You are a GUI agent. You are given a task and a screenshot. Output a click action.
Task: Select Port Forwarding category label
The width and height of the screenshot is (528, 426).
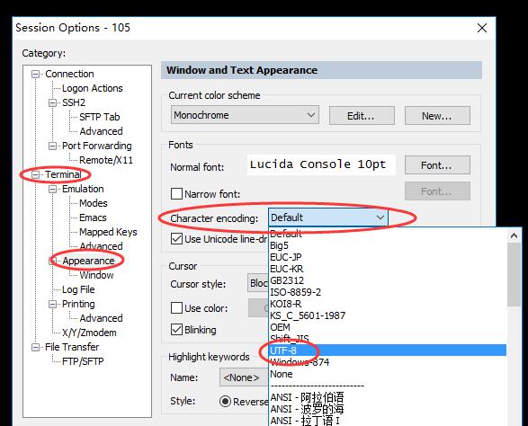(x=97, y=146)
